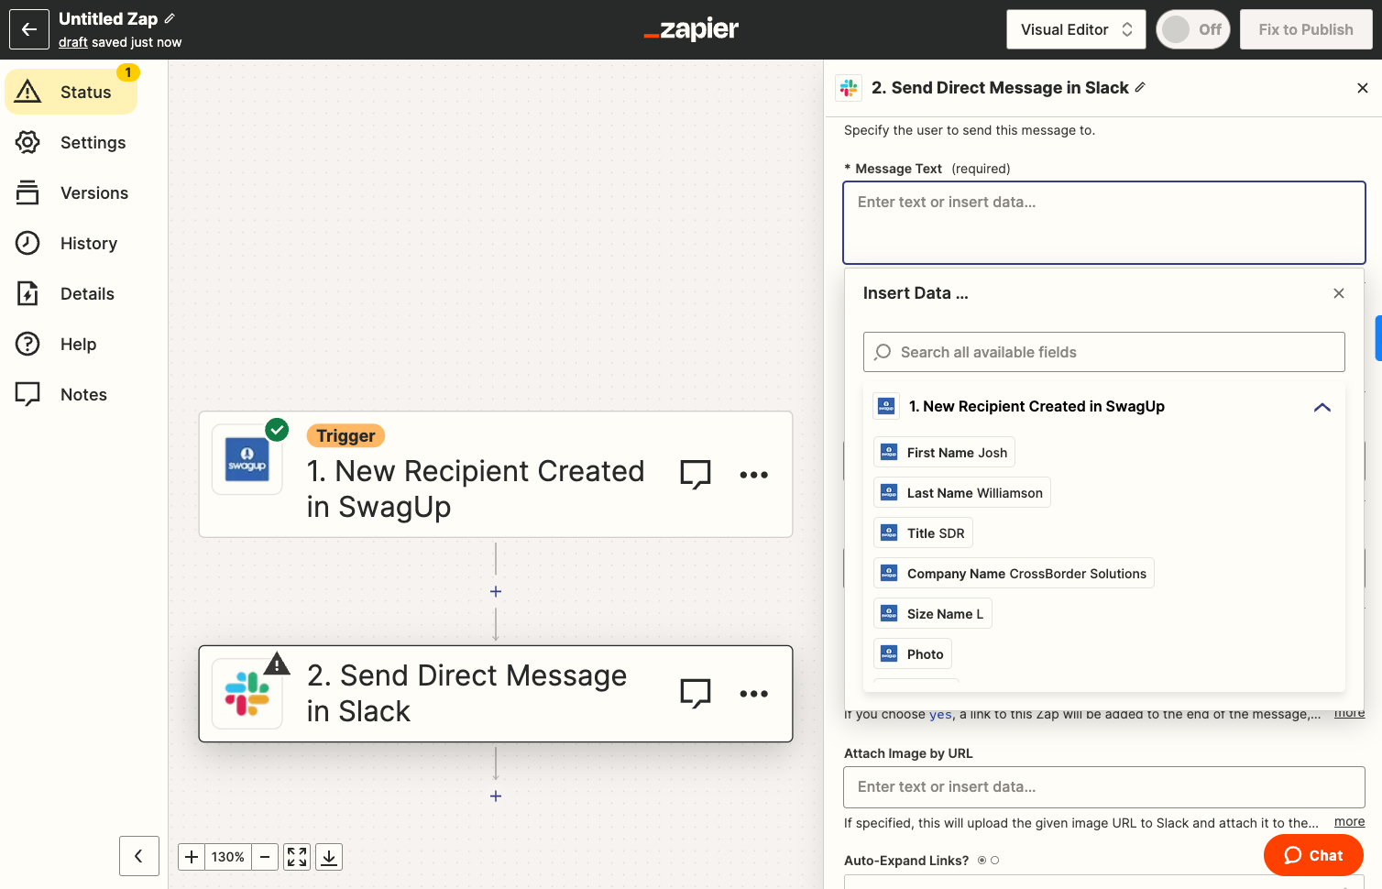The image size is (1382, 889).
Task: Insert Title SDR field
Action: coord(923,533)
